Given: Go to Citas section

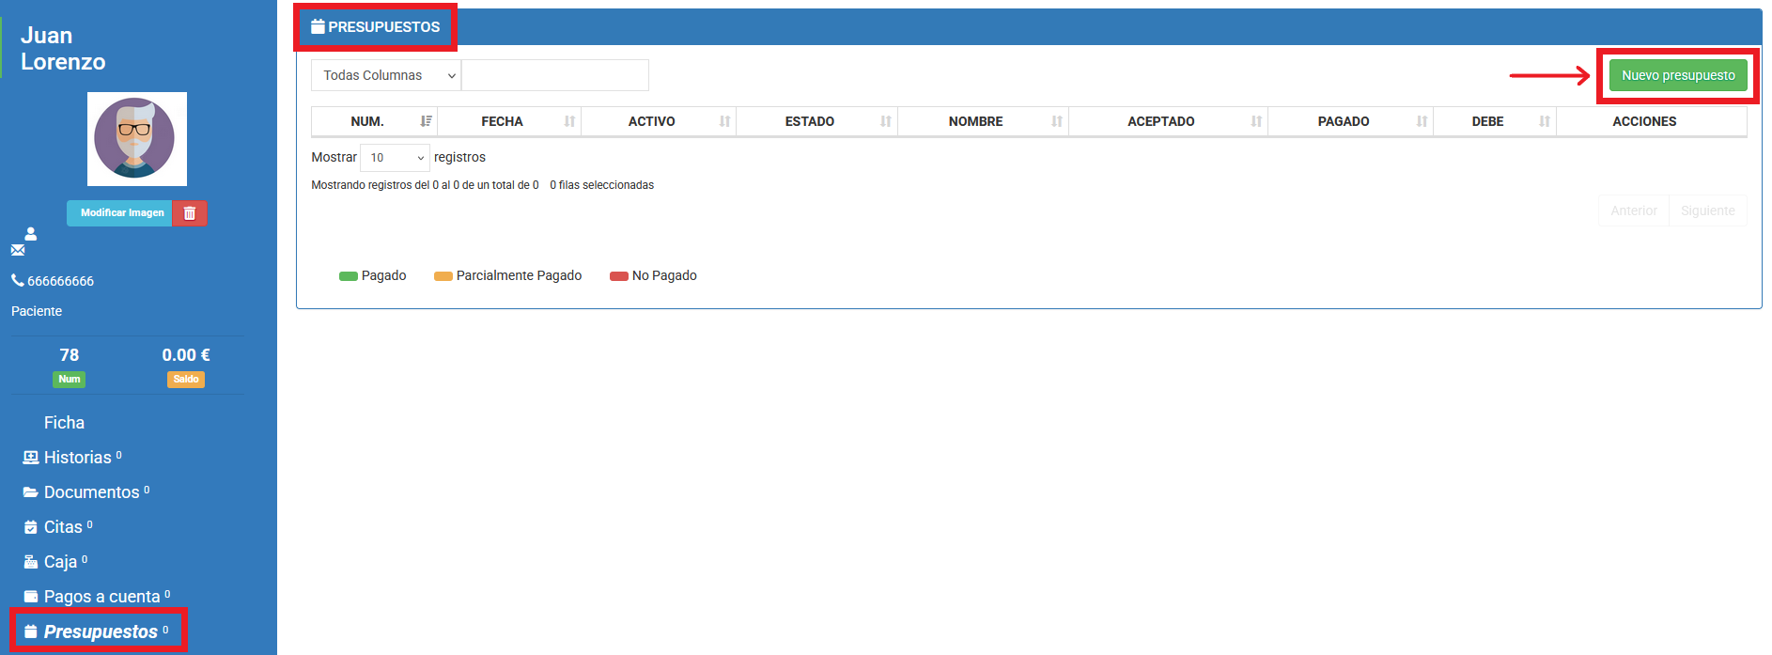Looking at the screenshot, I should point(63,527).
